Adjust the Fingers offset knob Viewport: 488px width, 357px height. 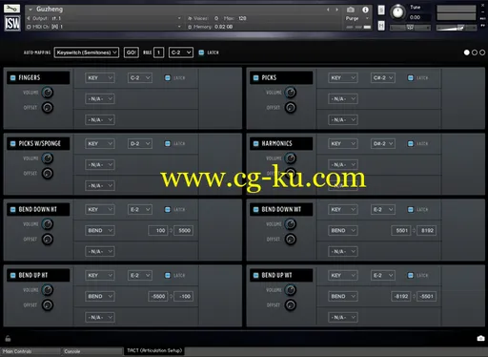click(48, 108)
